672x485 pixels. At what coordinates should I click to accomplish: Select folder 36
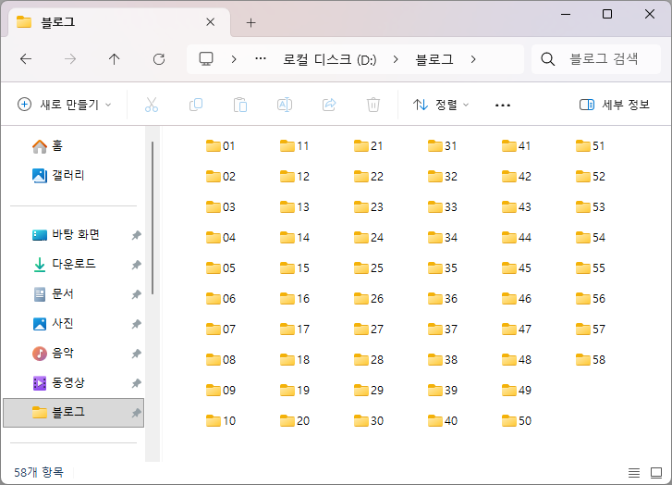[442, 298]
